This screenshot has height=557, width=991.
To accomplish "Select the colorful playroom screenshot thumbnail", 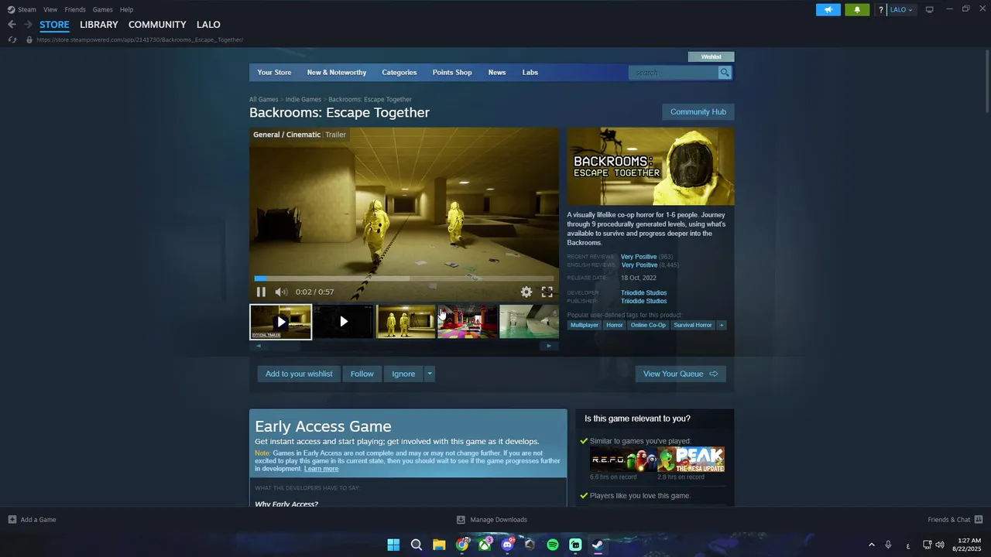I will click(468, 322).
